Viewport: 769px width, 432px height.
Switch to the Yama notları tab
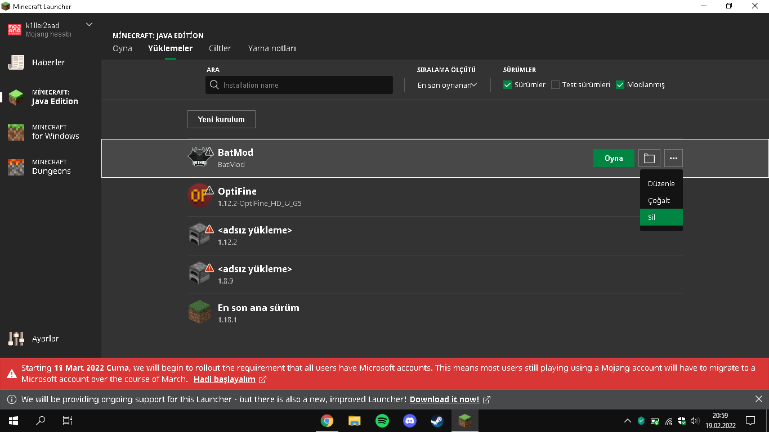pos(272,48)
